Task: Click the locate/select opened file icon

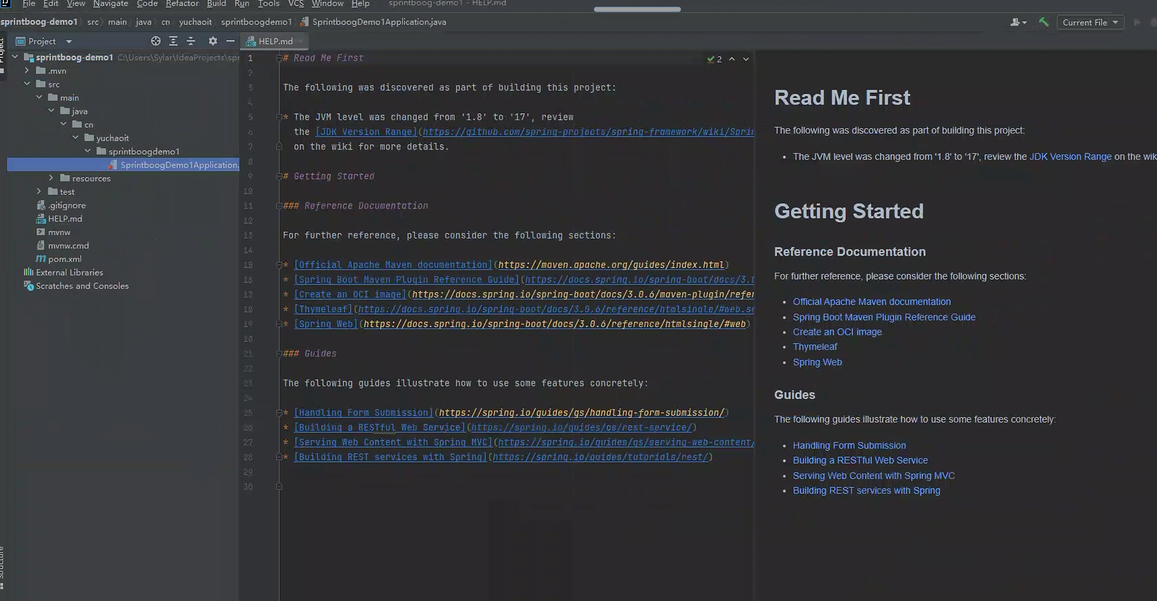Action: pos(156,41)
